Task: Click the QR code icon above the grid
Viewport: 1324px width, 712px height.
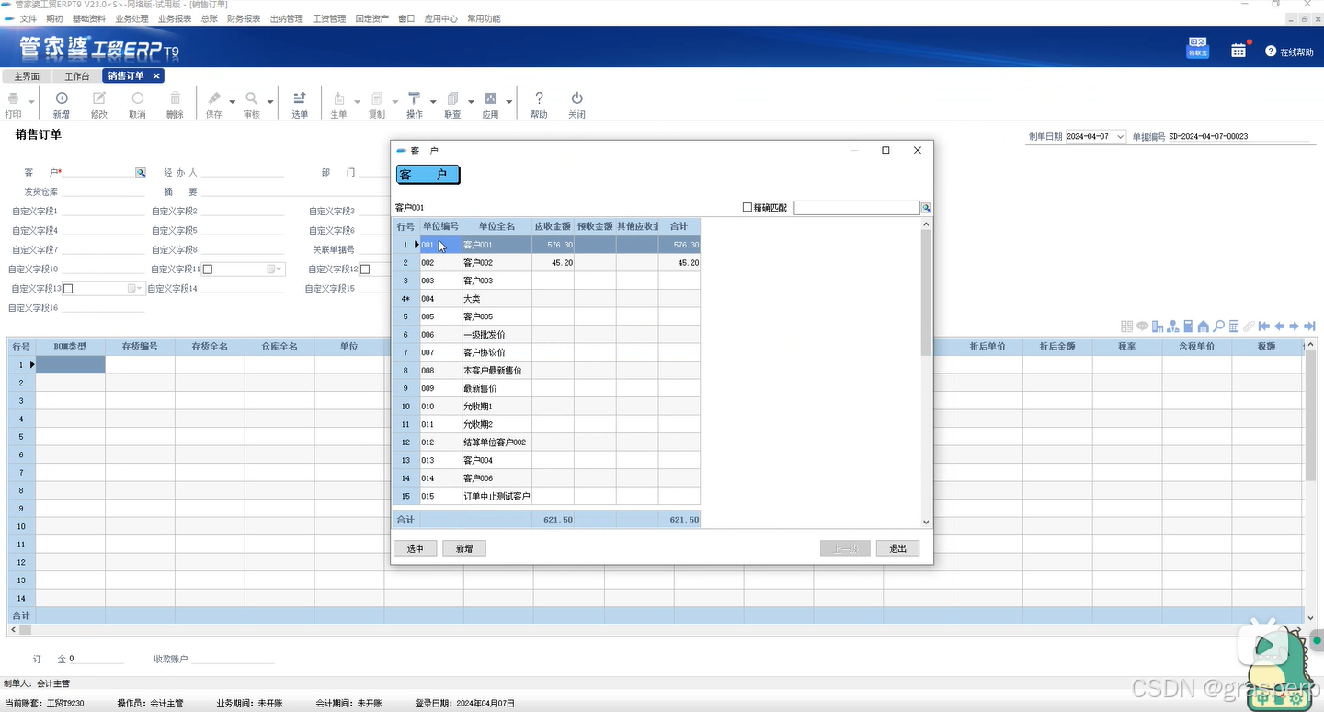Action: click(x=1126, y=327)
